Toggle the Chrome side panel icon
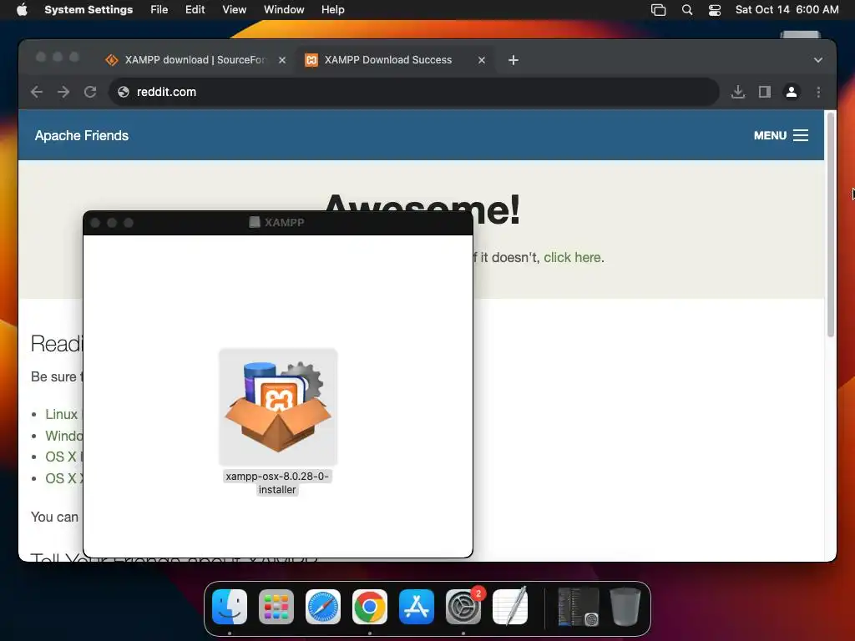 (765, 92)
